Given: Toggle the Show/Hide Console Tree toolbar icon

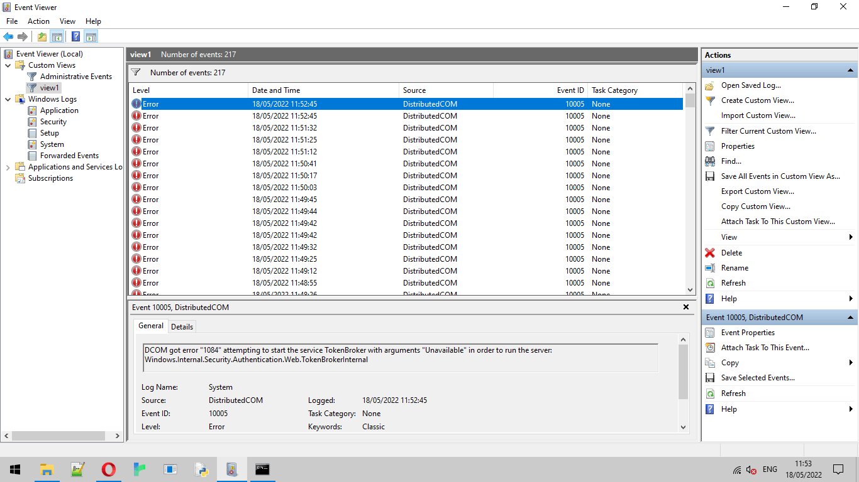Looking at the screenshot, I should pos(57,36).
